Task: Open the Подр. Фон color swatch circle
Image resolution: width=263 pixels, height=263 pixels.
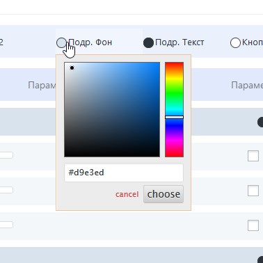Action: tap(61, 42)
